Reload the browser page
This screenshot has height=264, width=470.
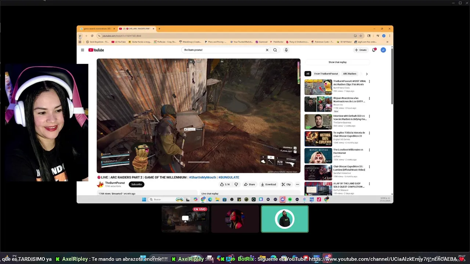92,36
